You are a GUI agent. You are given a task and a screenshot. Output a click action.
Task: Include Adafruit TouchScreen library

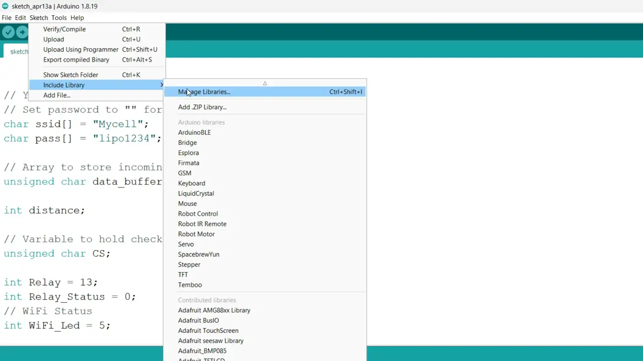pos(265,330)
